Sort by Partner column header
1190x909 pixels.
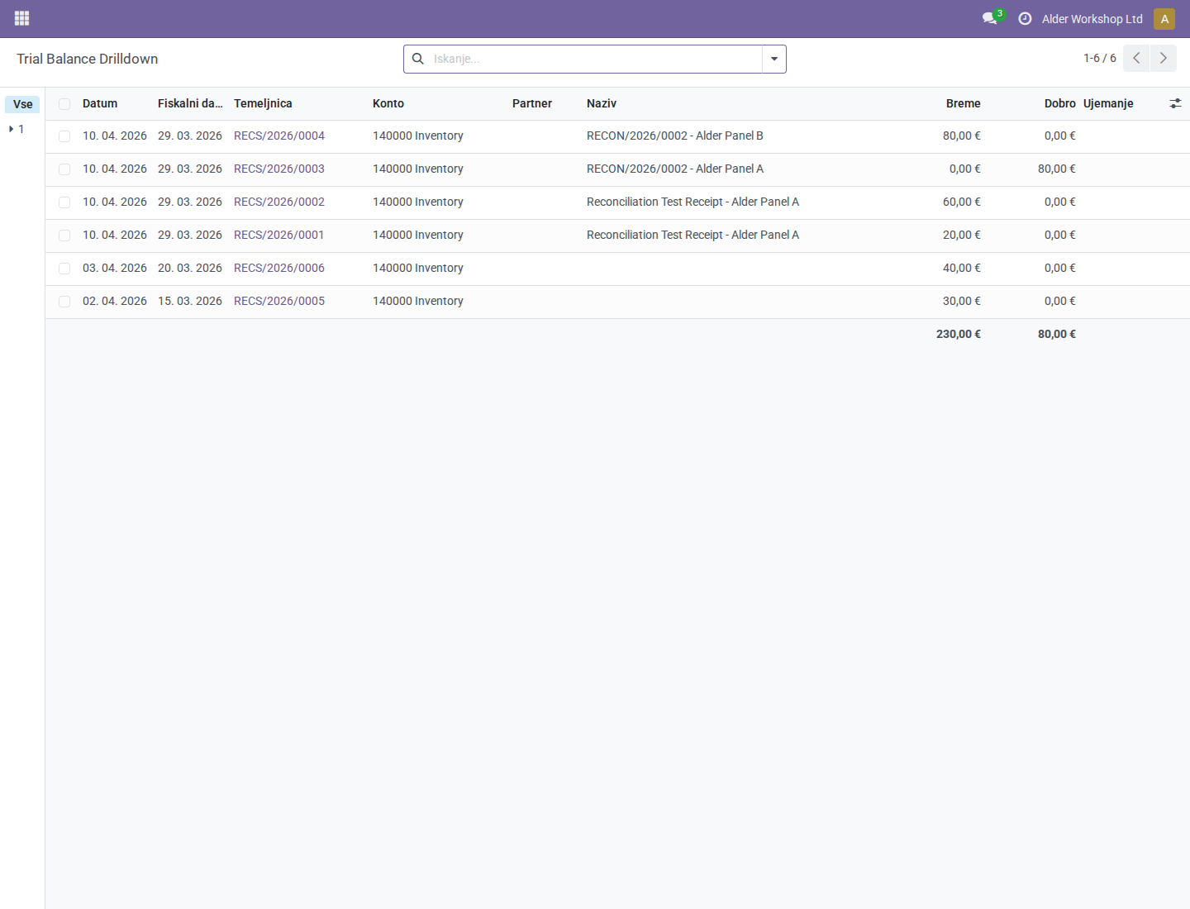click(532, 103)
